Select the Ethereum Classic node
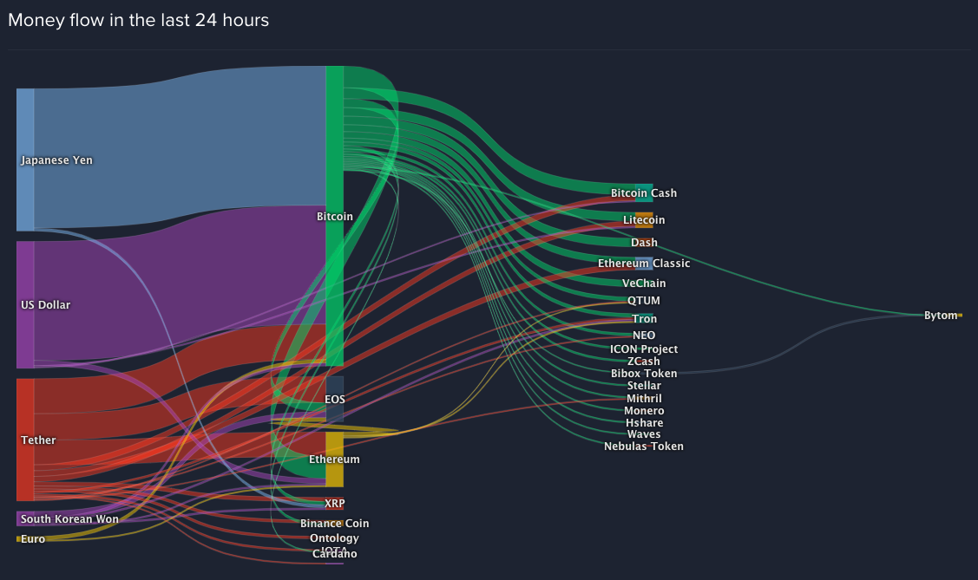This screenshot has height=580, width=978. click(x=644, y=264)
